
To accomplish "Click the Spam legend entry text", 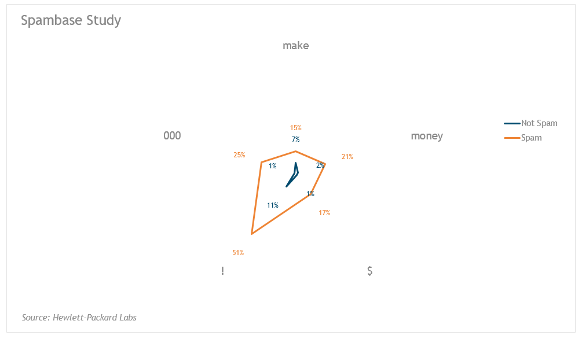I will click(x=531, y=138).
